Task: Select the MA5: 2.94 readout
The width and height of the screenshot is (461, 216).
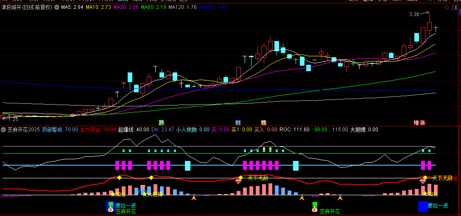Action: click(73, 8)
